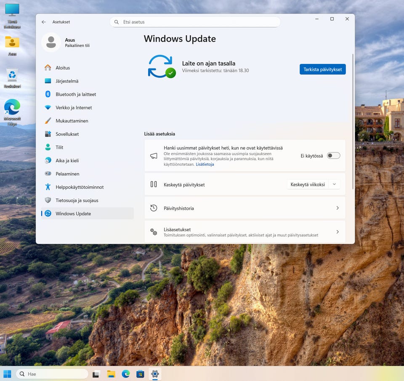Click the Mukauttaminen paintbrush icon

48,121
